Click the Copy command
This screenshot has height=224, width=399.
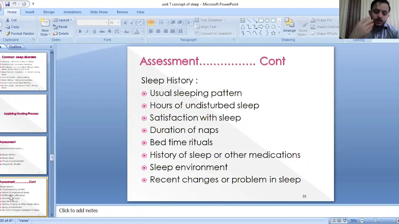click(12, 27)
